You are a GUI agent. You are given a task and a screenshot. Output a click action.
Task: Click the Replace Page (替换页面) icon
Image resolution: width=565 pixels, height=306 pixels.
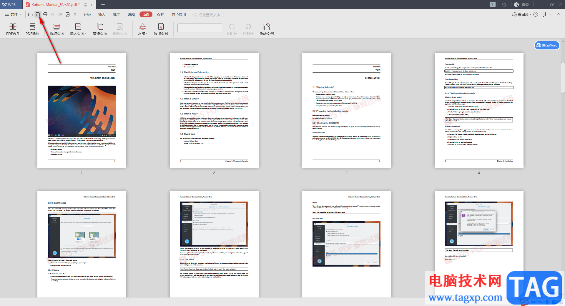click(x=100, y=27)
